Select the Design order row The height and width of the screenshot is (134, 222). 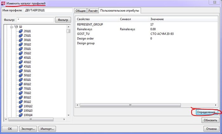click(x=147, y=39)
